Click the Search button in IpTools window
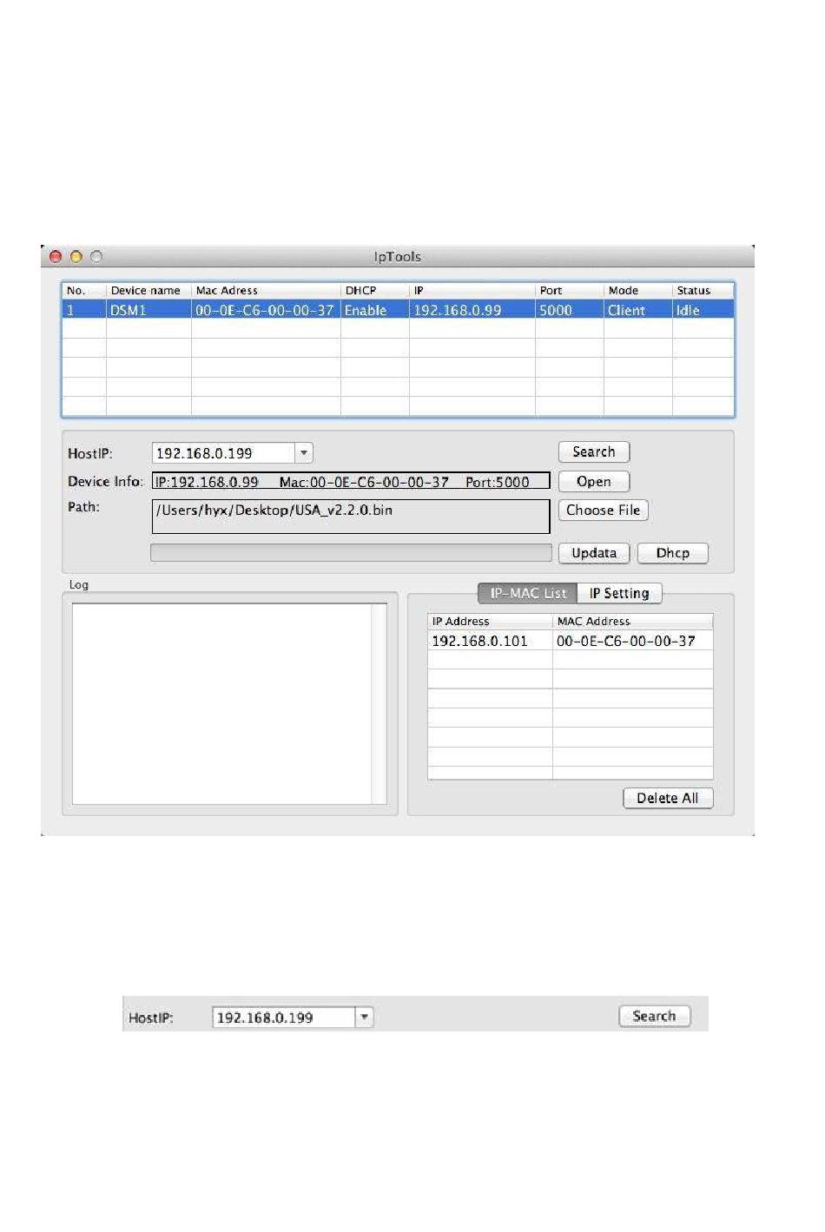This screenshot has height=1232, width=825. [x=593, y=452]
